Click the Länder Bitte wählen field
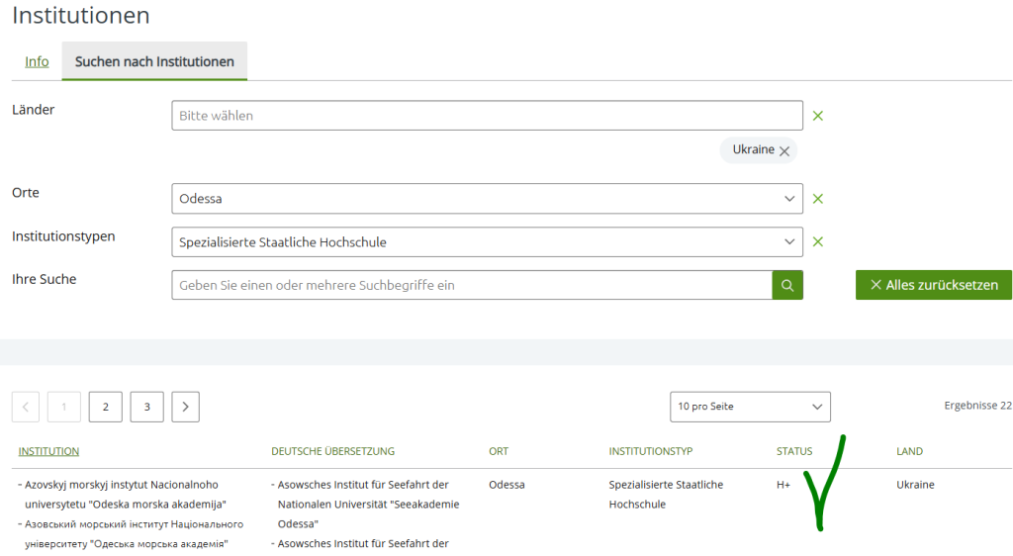 (x=487, y=116)
